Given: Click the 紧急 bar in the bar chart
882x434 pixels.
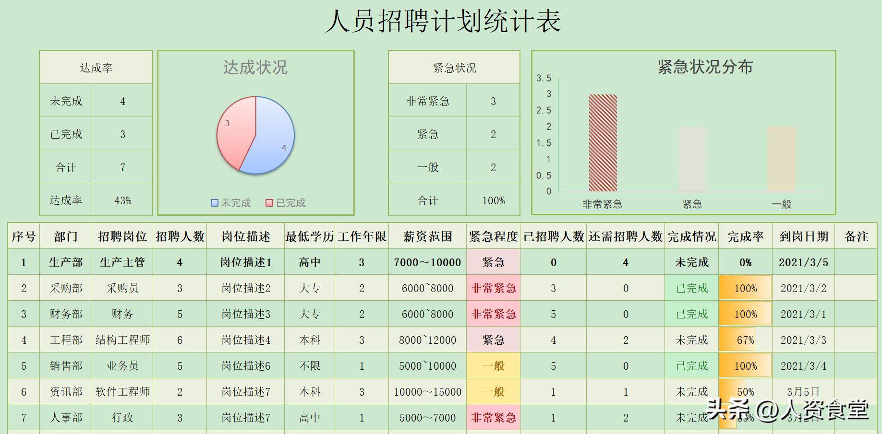Looking at the screenshot, I should 691,158.
